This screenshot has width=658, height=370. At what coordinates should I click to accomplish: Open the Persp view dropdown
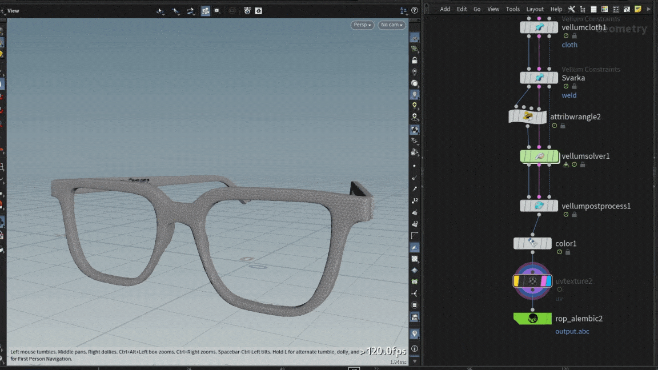pos(362,25)
